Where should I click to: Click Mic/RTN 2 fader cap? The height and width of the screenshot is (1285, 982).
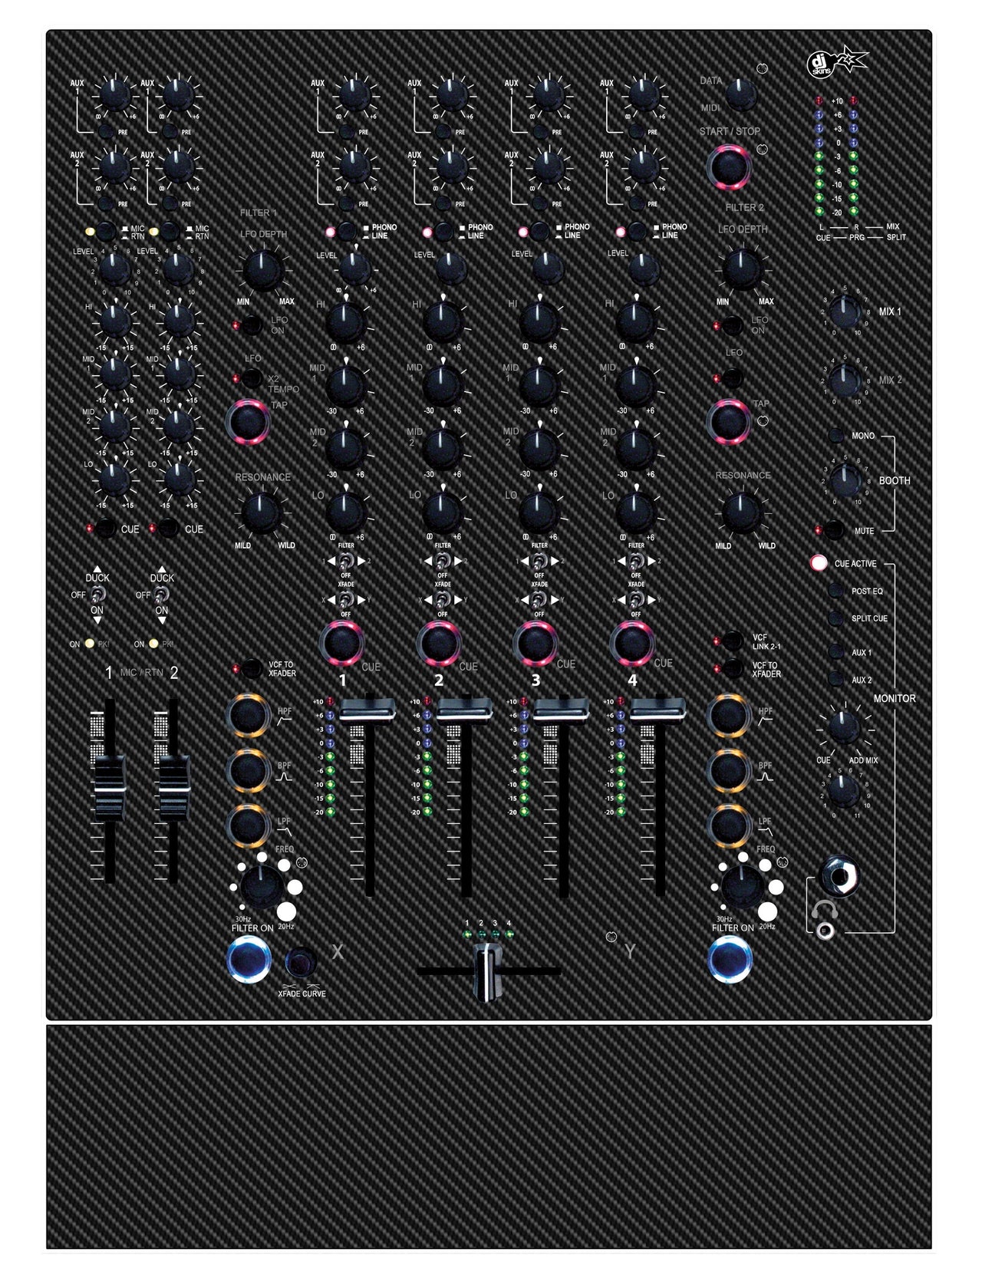(173, 788)
